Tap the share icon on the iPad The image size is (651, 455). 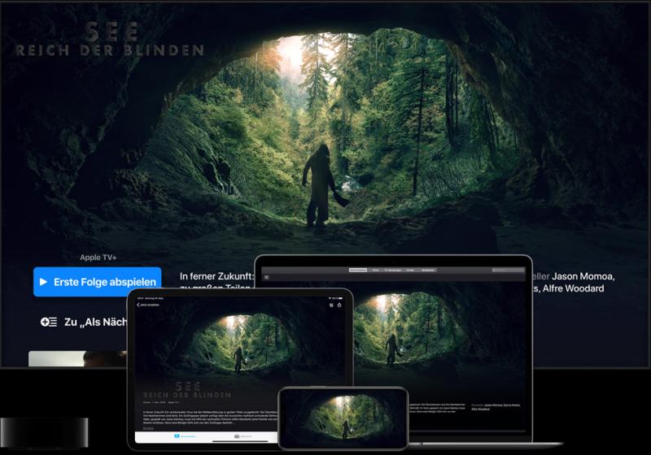[340, 305]
